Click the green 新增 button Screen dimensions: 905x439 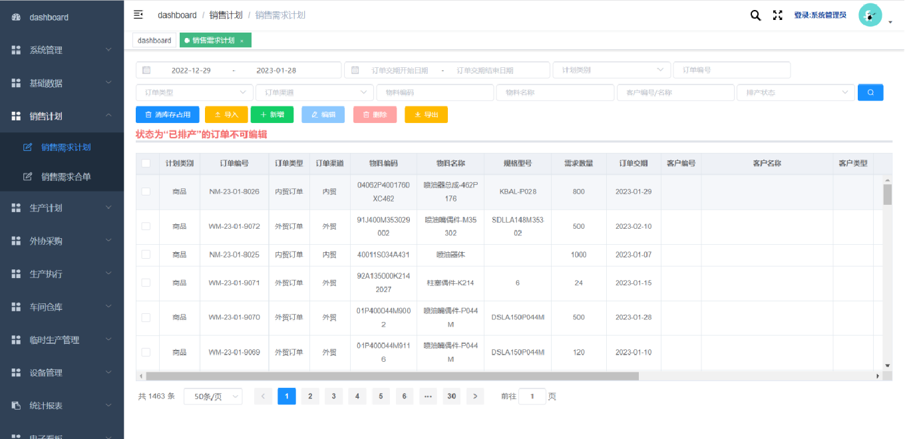click(x=271, y=114)
